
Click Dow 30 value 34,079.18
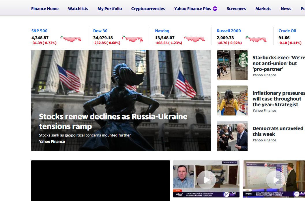pyautogui.click(x=103, y=38)
